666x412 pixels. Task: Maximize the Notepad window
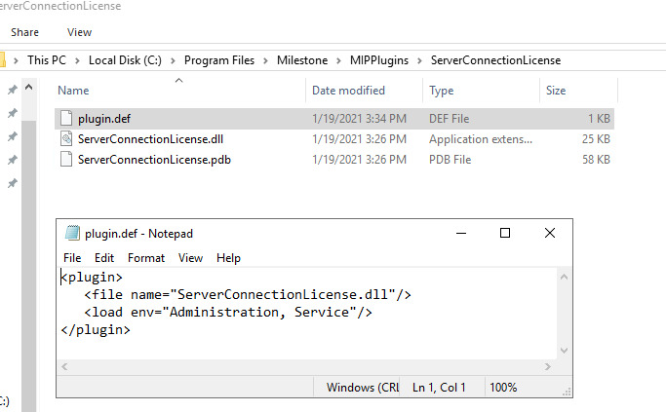tap(505, 233)
